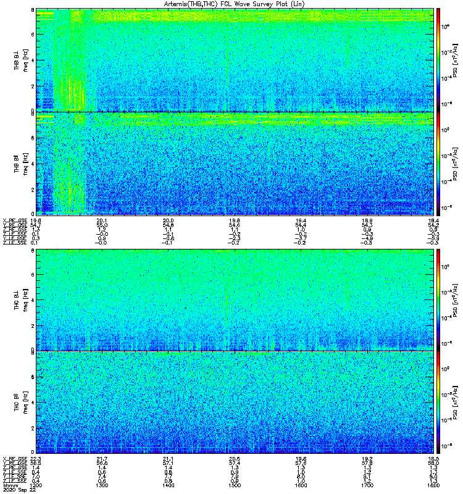
Task: Click the 'hhmm' time format label
Action: coord(10,485)
